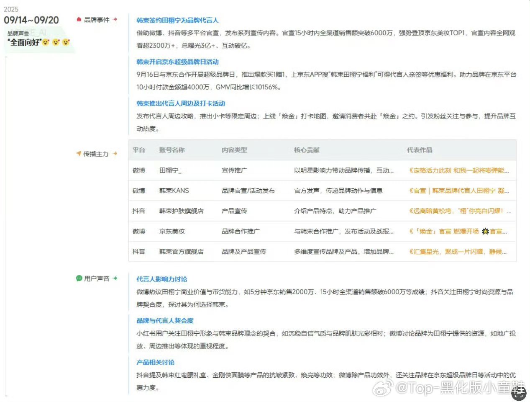Click the 09/14~09/20 date range
530x402 pixels.
(31, 20)
